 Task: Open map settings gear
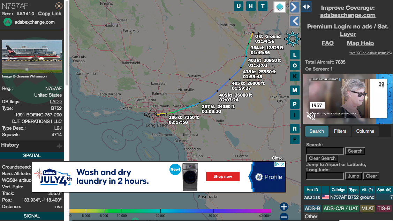[x=293, y=39]
